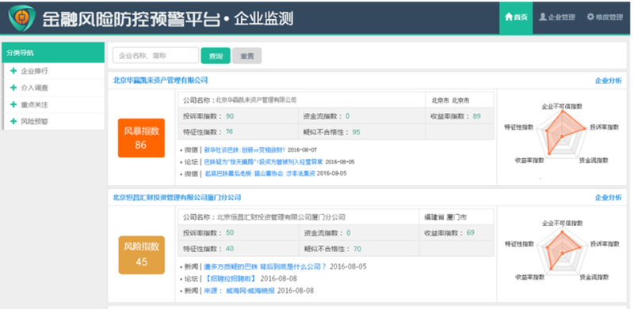Click the 特征性指数 value 76

point(229,131)
